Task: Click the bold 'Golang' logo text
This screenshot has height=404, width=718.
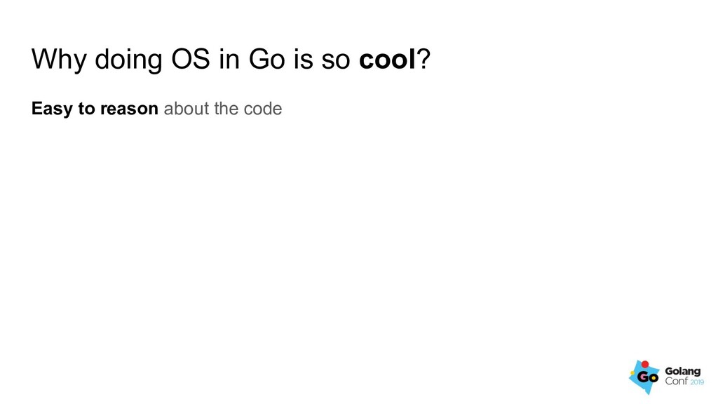Action: pyautogui.click(x=683, y=372)
